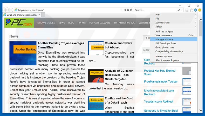
Task: Click Analysis of CCleaner article thumbnail
Action: pos(96,76)
